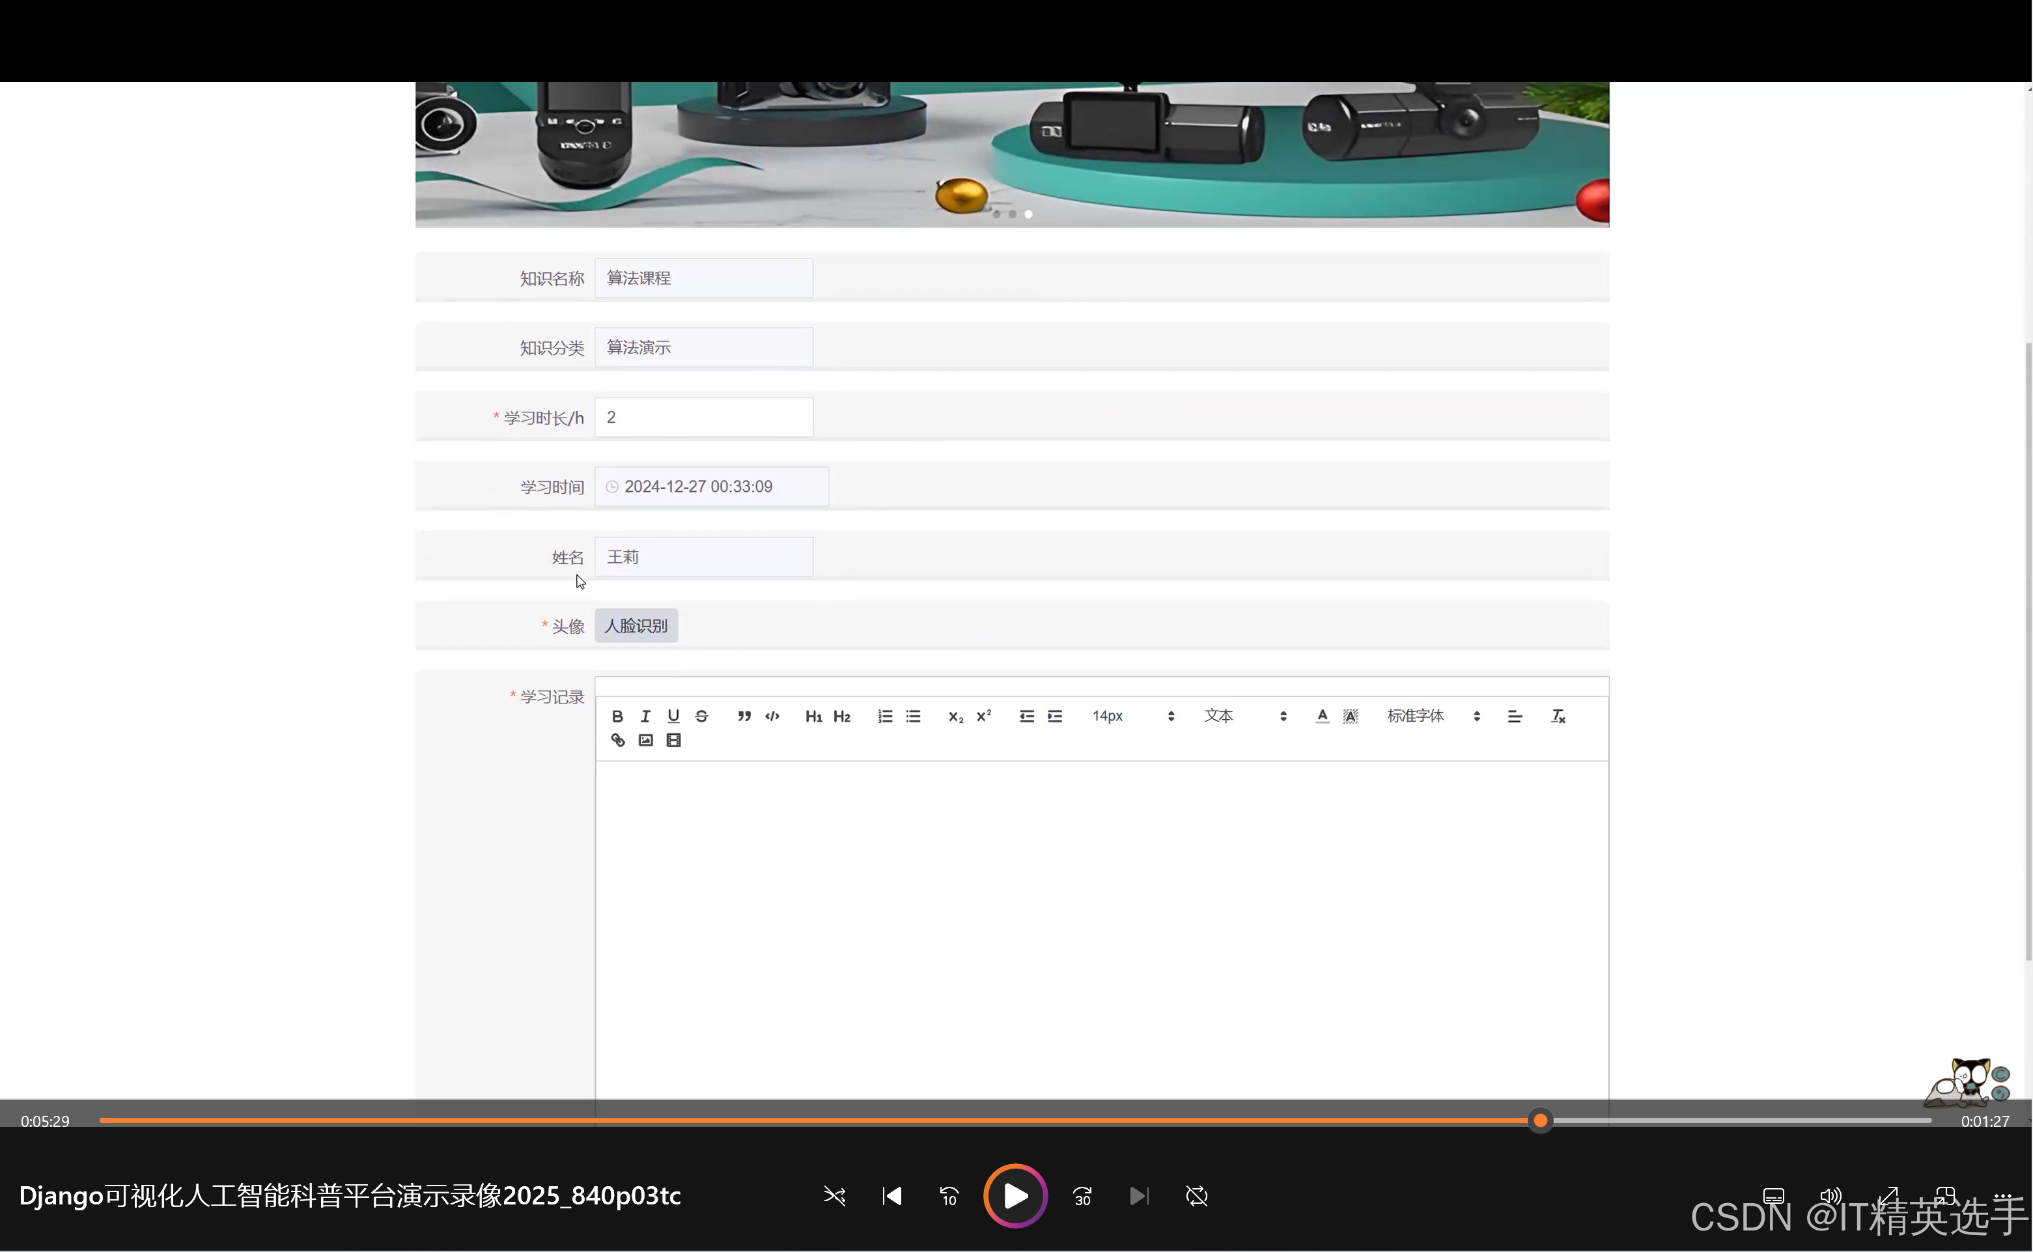Toggle the subtitles/captions icon
This screenshot has width=2033, height=1252.
point(1774,1197)
